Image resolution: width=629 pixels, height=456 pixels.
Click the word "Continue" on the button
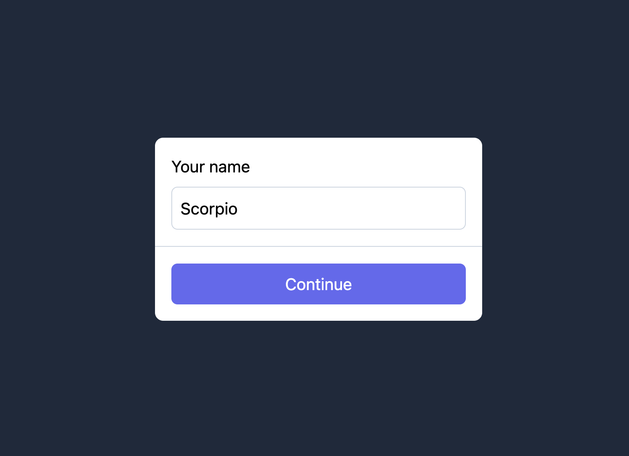(x=318, y=284)
